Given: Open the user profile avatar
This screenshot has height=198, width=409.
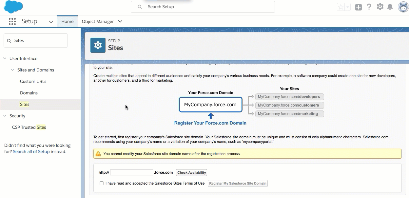Looking at the screenshot, I should (403, 7).
